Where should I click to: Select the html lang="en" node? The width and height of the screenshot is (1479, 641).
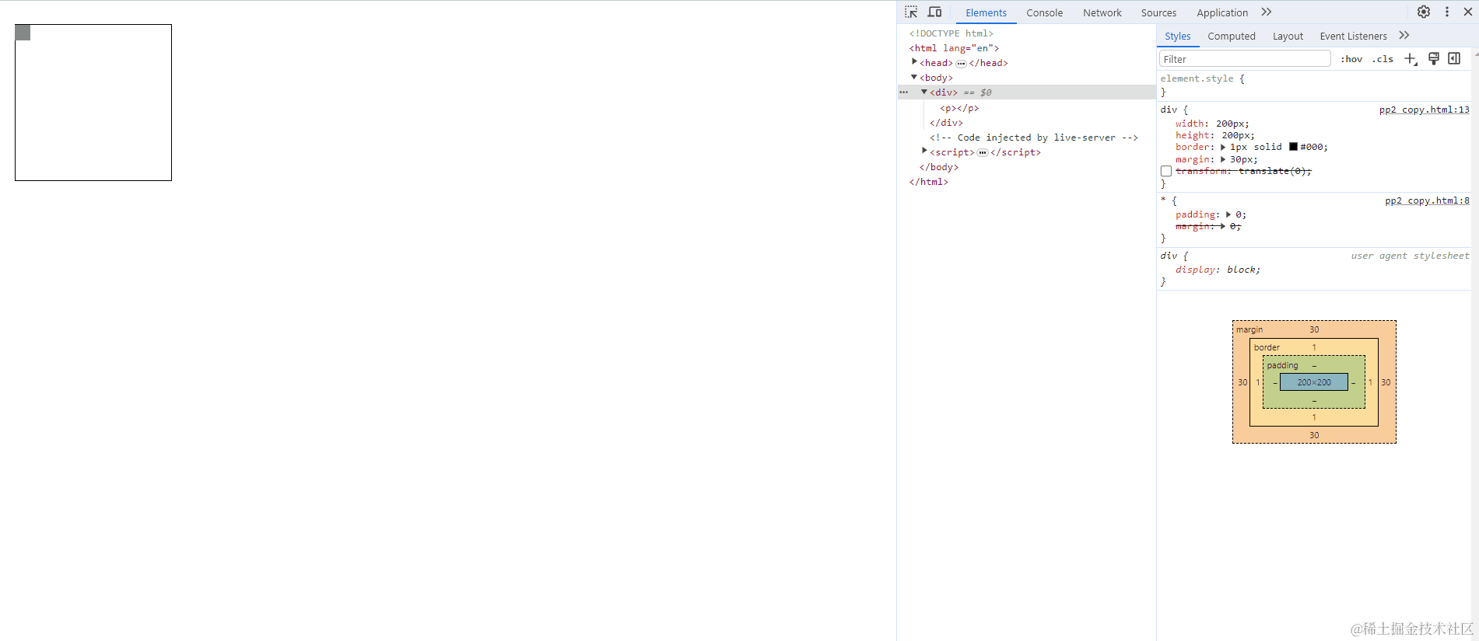tap(954, 48)
